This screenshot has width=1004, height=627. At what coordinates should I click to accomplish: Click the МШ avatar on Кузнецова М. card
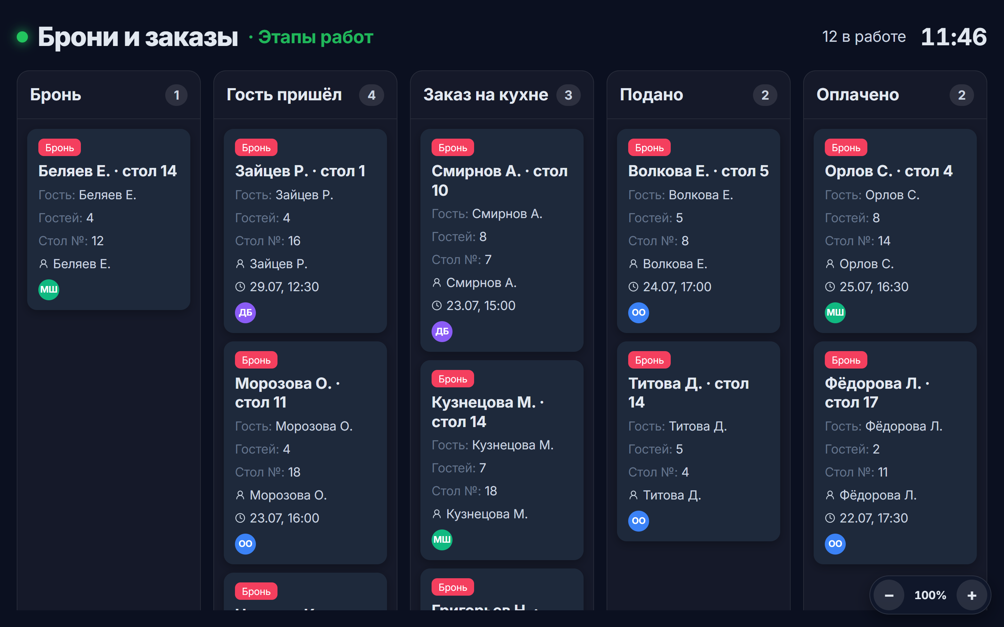pyautogui.click(x=442, y=540)
